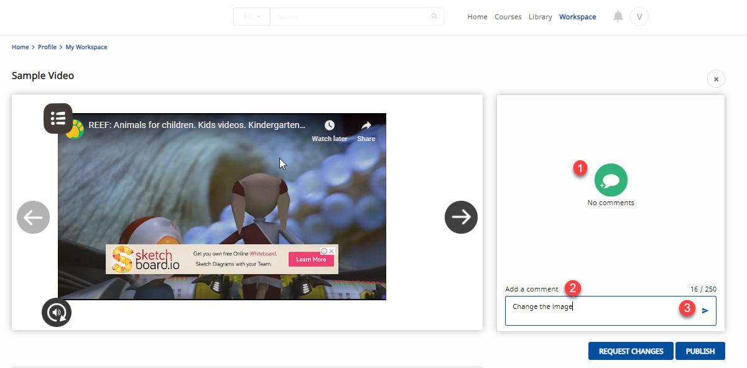747x368 pixels.
Task: Toggle the audio replay speaker button
Action: (x=57, y=313)
